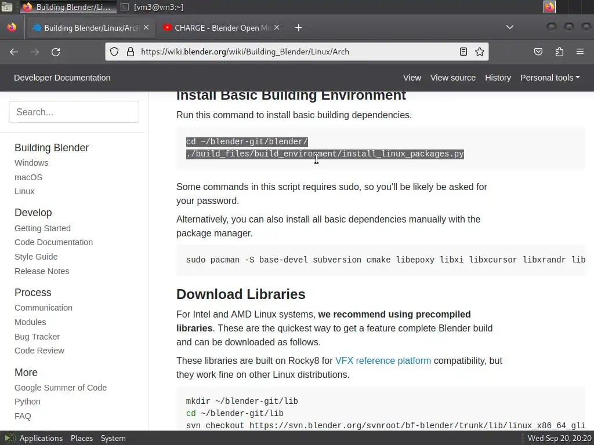Open the System menu in the panel
Viewport: 594px width, 445px height.
click(113, 438)
